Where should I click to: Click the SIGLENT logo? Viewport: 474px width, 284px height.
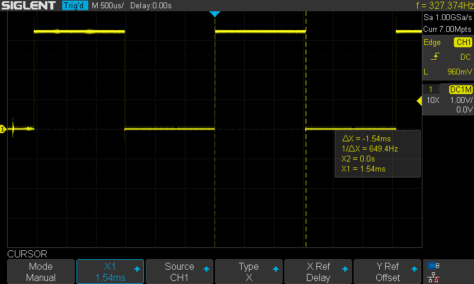[x=28, y=5]
